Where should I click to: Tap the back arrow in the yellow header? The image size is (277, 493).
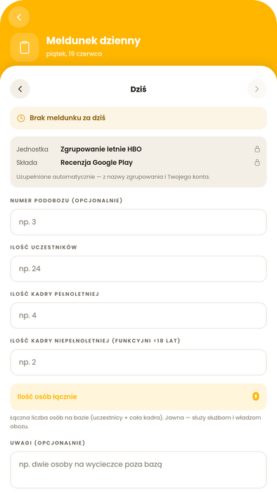(19, 17)
